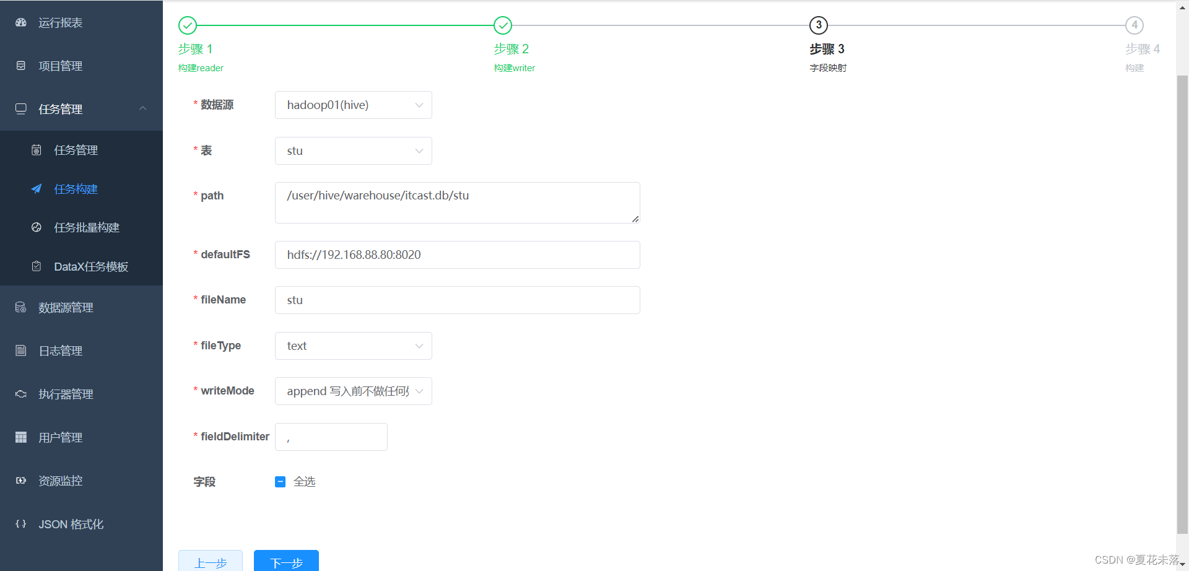The image size is (1189, 571).
Task: Click the 执行器管理 icon
Action: coord(21,394)
